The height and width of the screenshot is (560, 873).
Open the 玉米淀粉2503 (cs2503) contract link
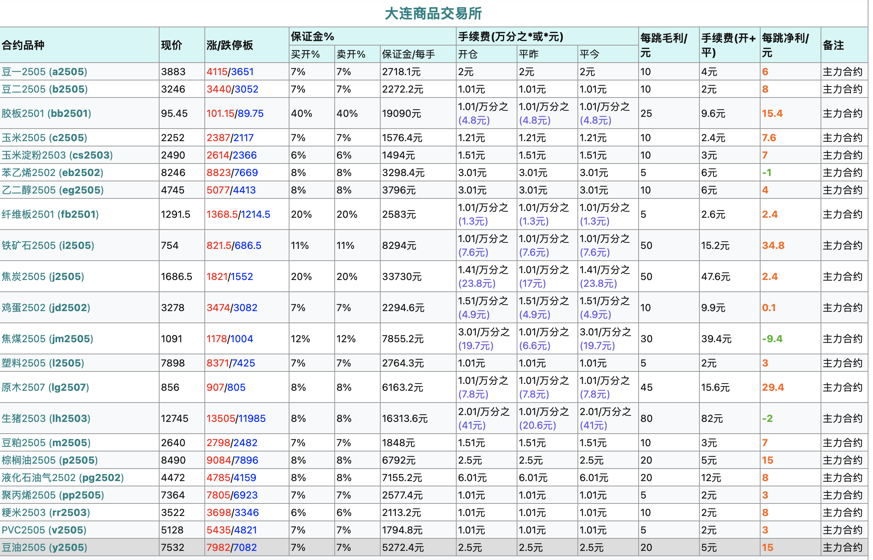point(57,155)
